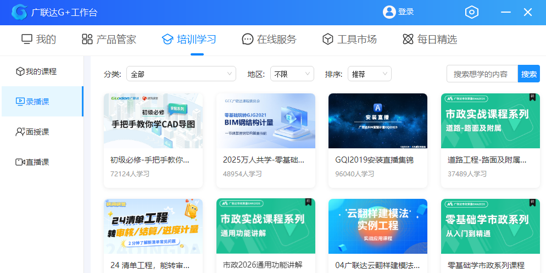This screenshot has height=273, width=546.
Task: Select 直播课 in the sidebar
Action: 42,162
